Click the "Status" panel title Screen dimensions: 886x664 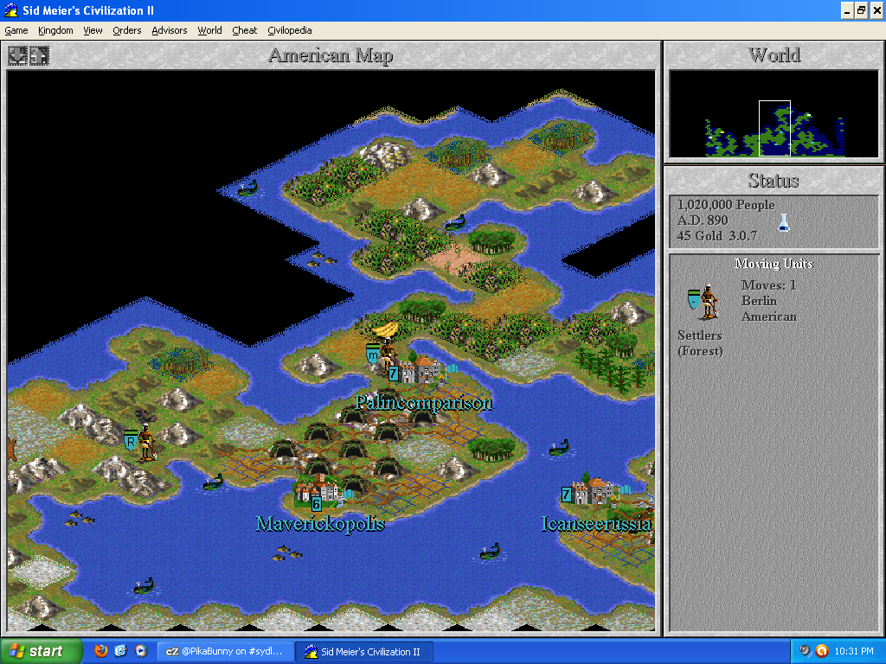click(x=774, y=181)
